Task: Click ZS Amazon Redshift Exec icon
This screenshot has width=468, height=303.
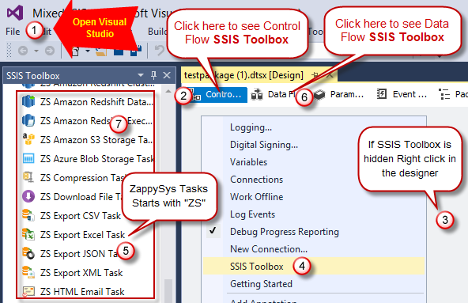Action: [x=28, y=120]
